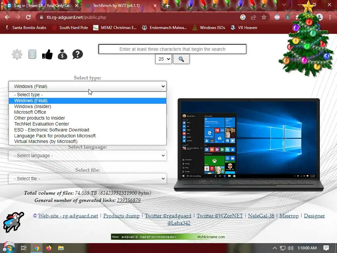Open Windows Start button

(9, 248)
